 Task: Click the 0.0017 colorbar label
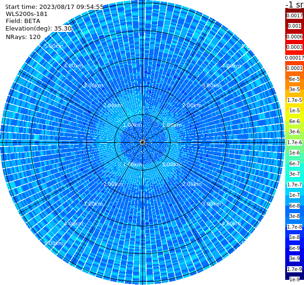(295, 15)
